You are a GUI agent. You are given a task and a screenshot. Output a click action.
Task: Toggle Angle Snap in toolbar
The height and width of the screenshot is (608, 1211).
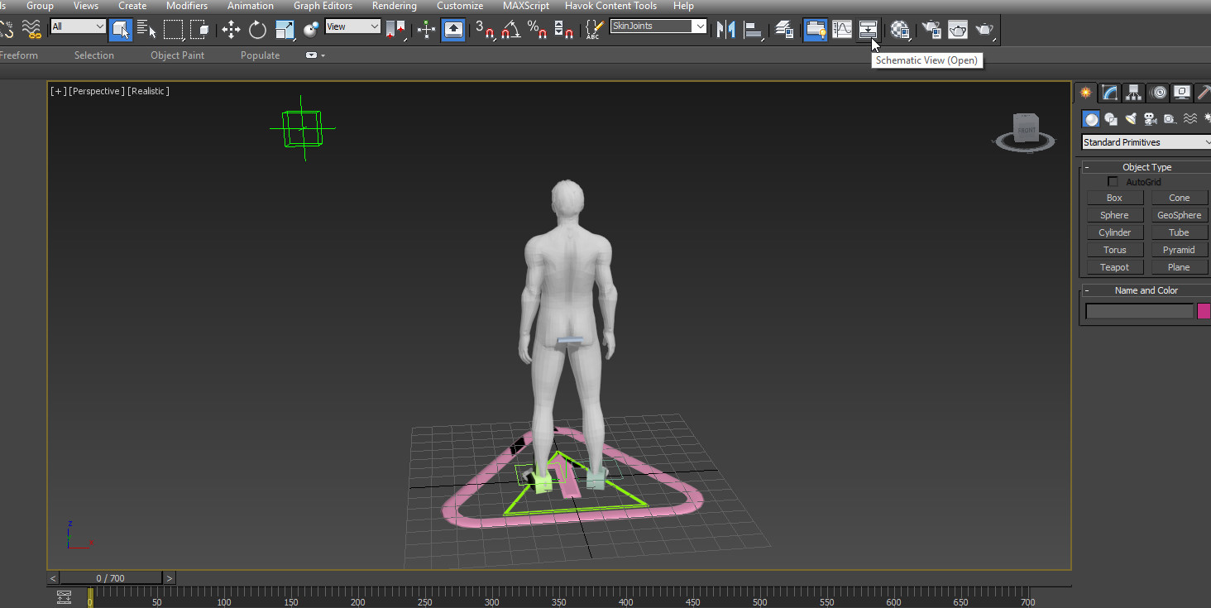coord(511,31)
